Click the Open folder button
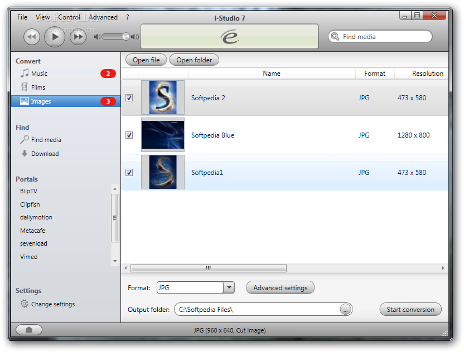464x352 pixels. click(194, 60)
